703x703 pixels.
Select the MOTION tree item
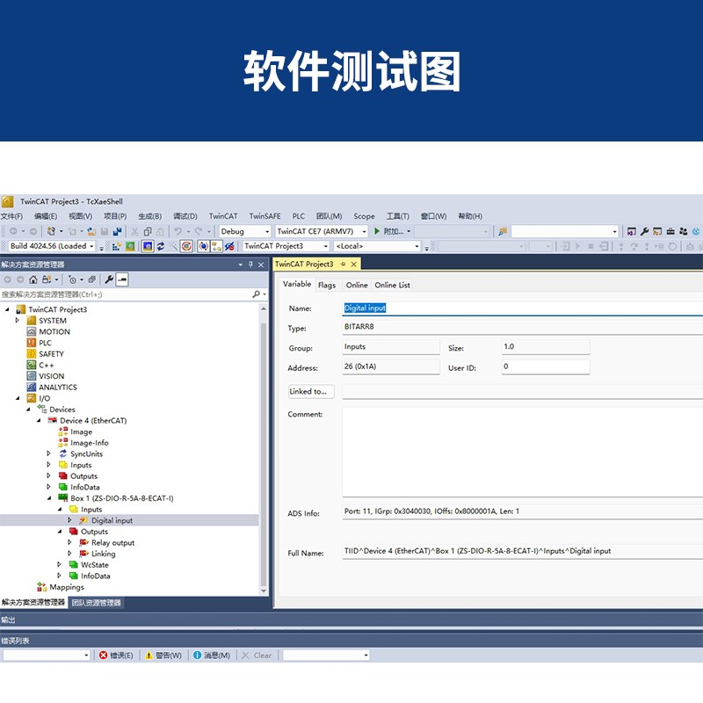54,331
